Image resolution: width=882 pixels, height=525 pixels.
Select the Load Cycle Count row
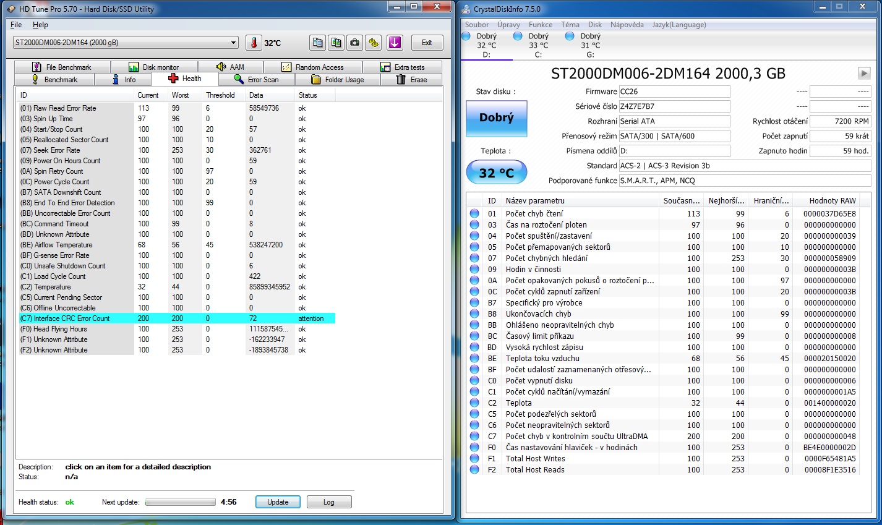[x=176, y=276]
